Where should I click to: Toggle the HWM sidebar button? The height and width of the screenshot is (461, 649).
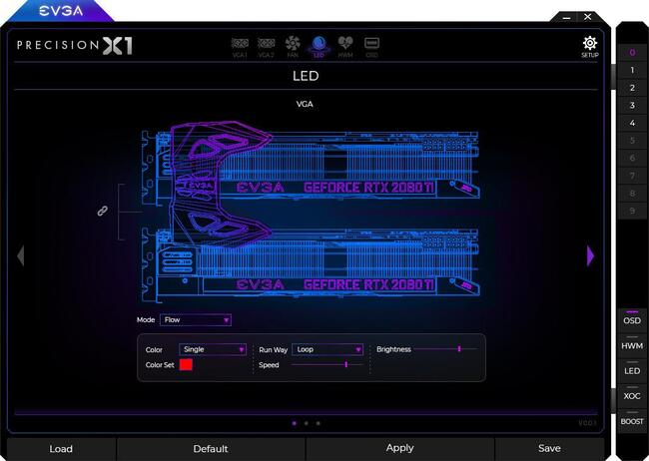pyautogui.click(x=632, y=345)
